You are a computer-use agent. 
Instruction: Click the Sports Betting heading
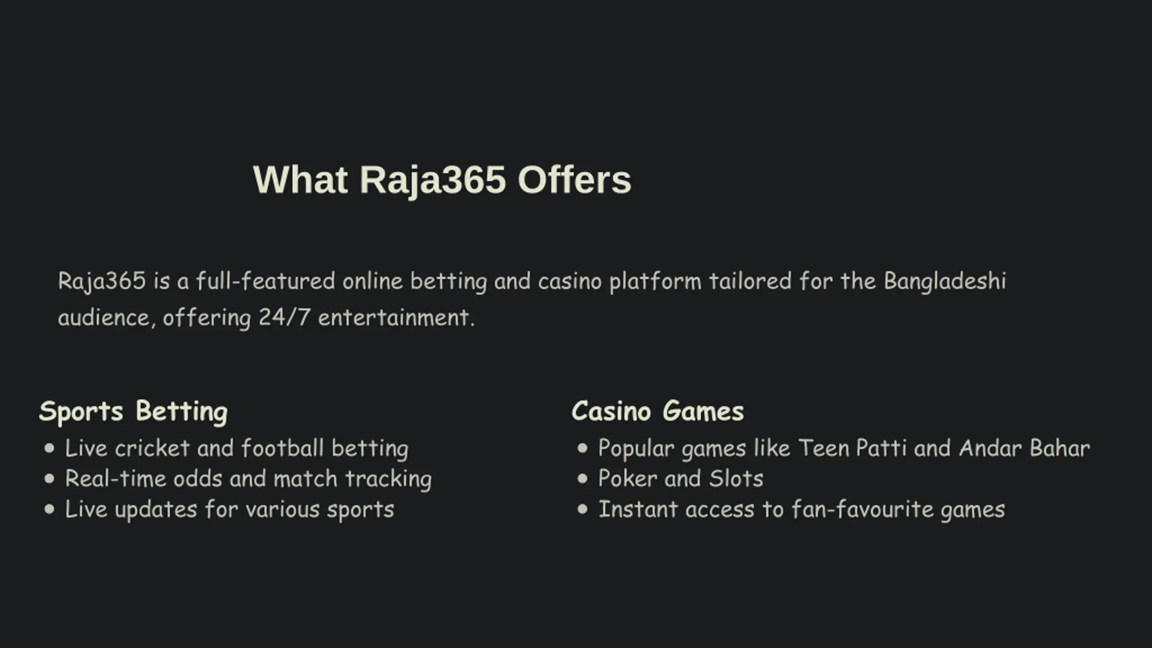[x=134, y=411]
